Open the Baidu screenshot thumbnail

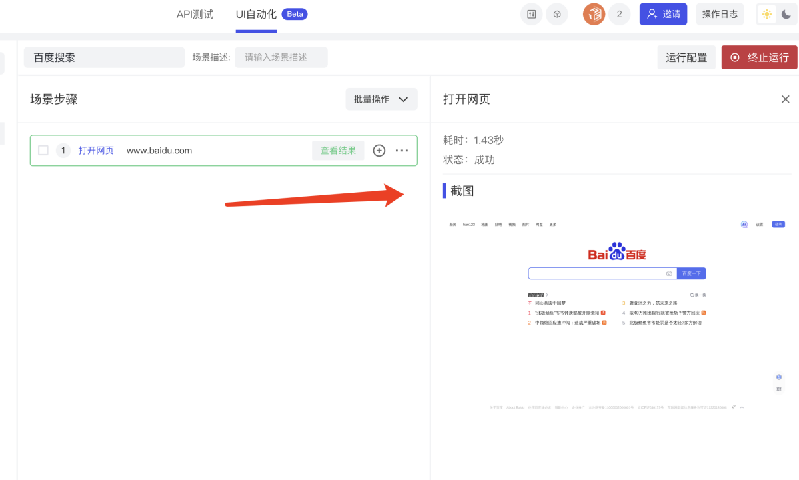616,316
